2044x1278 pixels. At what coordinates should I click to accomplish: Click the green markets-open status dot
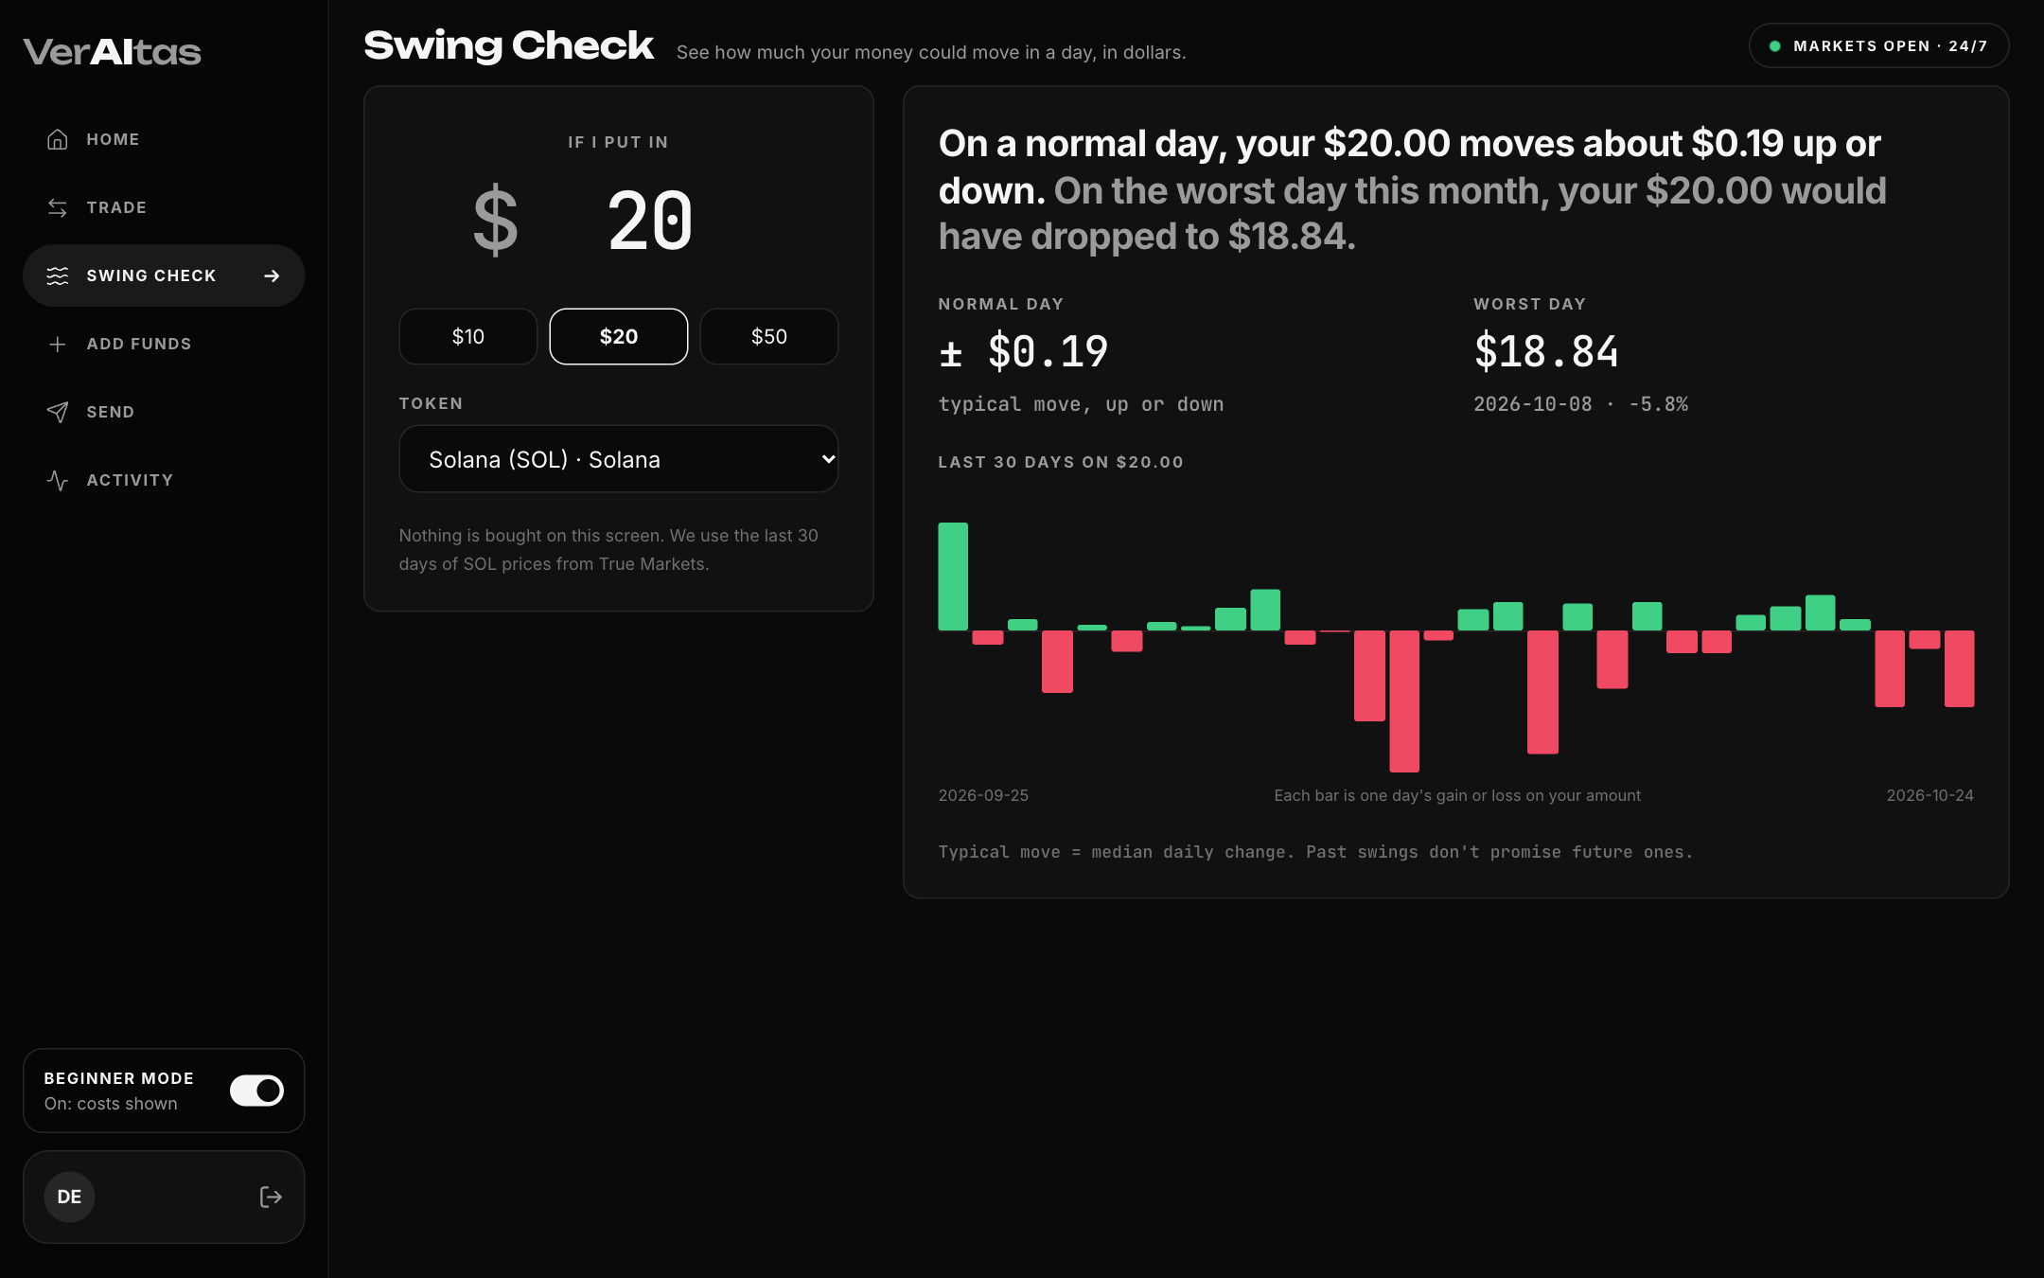coord(1775,45)
